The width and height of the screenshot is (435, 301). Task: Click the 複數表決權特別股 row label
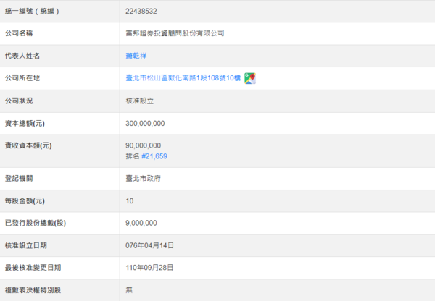click(x=33, y=290)
